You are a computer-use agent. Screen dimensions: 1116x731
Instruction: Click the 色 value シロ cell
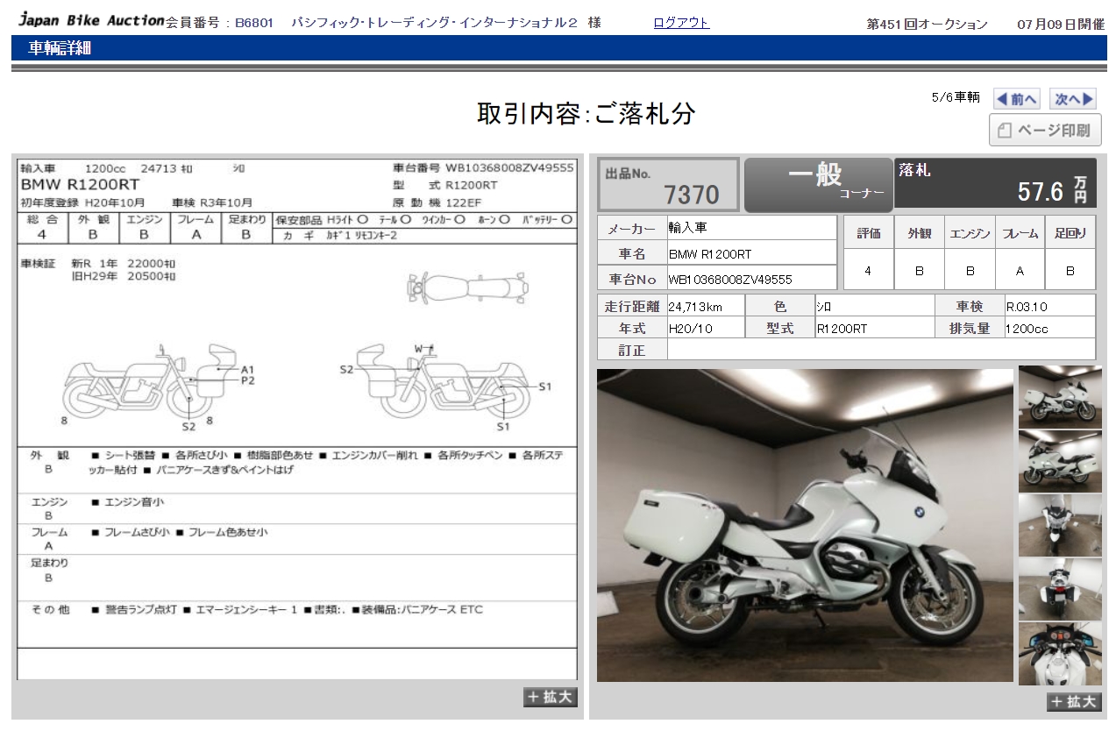click(x=874, y=306)
